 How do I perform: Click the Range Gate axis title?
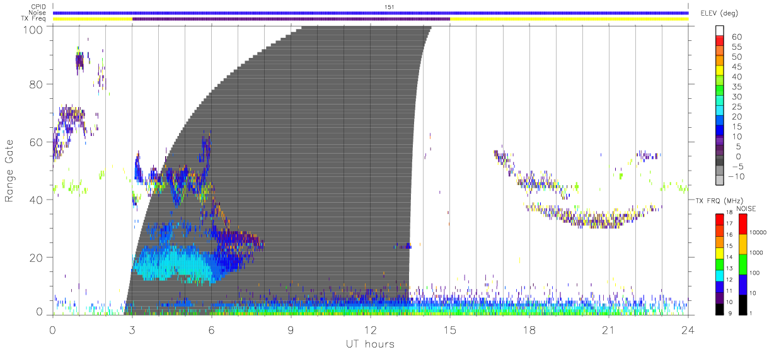tap(9, 171)
